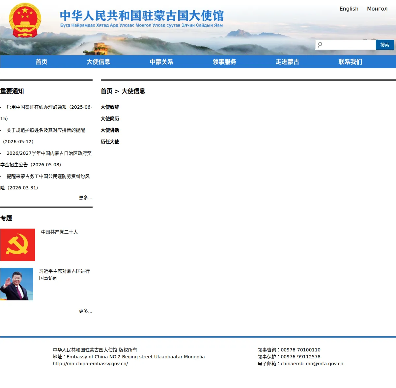Switch to the English site version
The image size is (396, 388).
click(x=349, y=9)
